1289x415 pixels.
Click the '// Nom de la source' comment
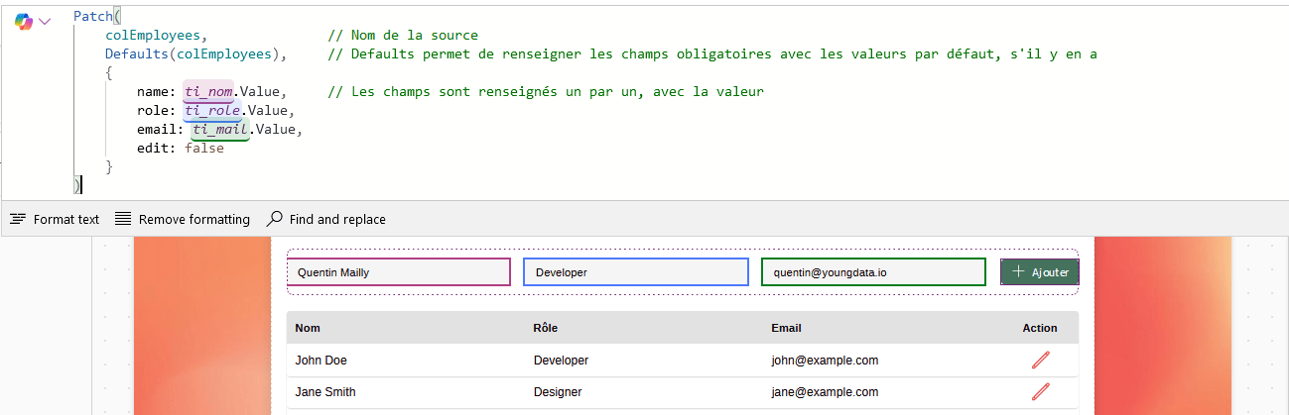click(402, 36)
